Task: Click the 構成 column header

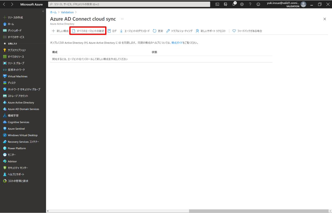Action: 55,52
